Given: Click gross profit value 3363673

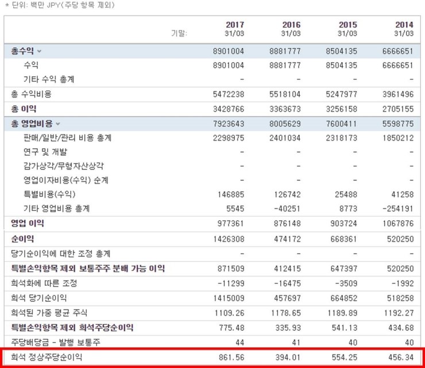Looking at the screenshot, I should tap(285, 109).
